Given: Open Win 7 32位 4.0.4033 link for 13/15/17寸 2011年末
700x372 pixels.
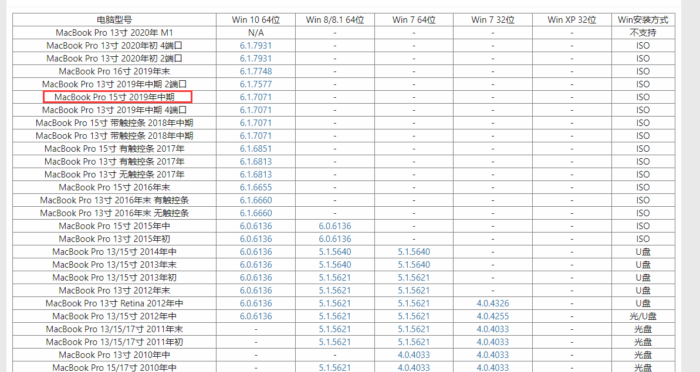Looking at the screenshot, I should click(x=493, y=330).
